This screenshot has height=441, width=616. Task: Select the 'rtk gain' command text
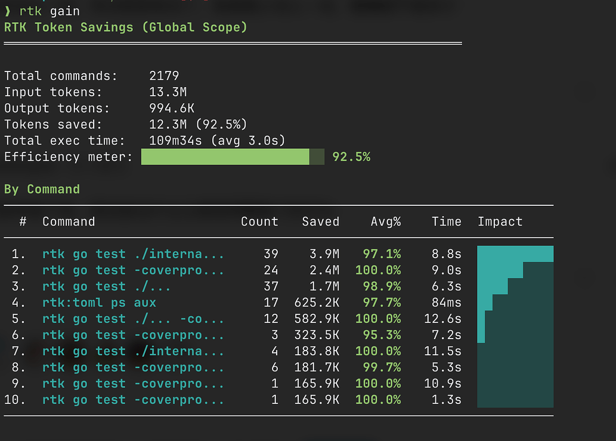49,11
